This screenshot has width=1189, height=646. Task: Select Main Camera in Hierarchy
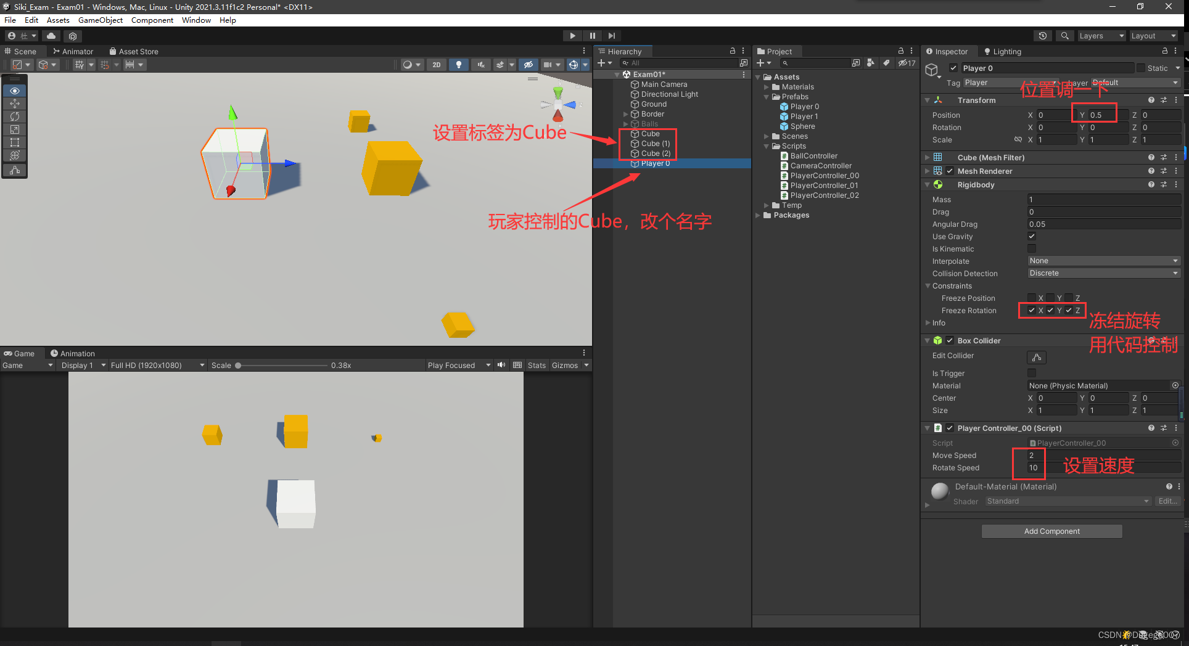click(664, 84)
